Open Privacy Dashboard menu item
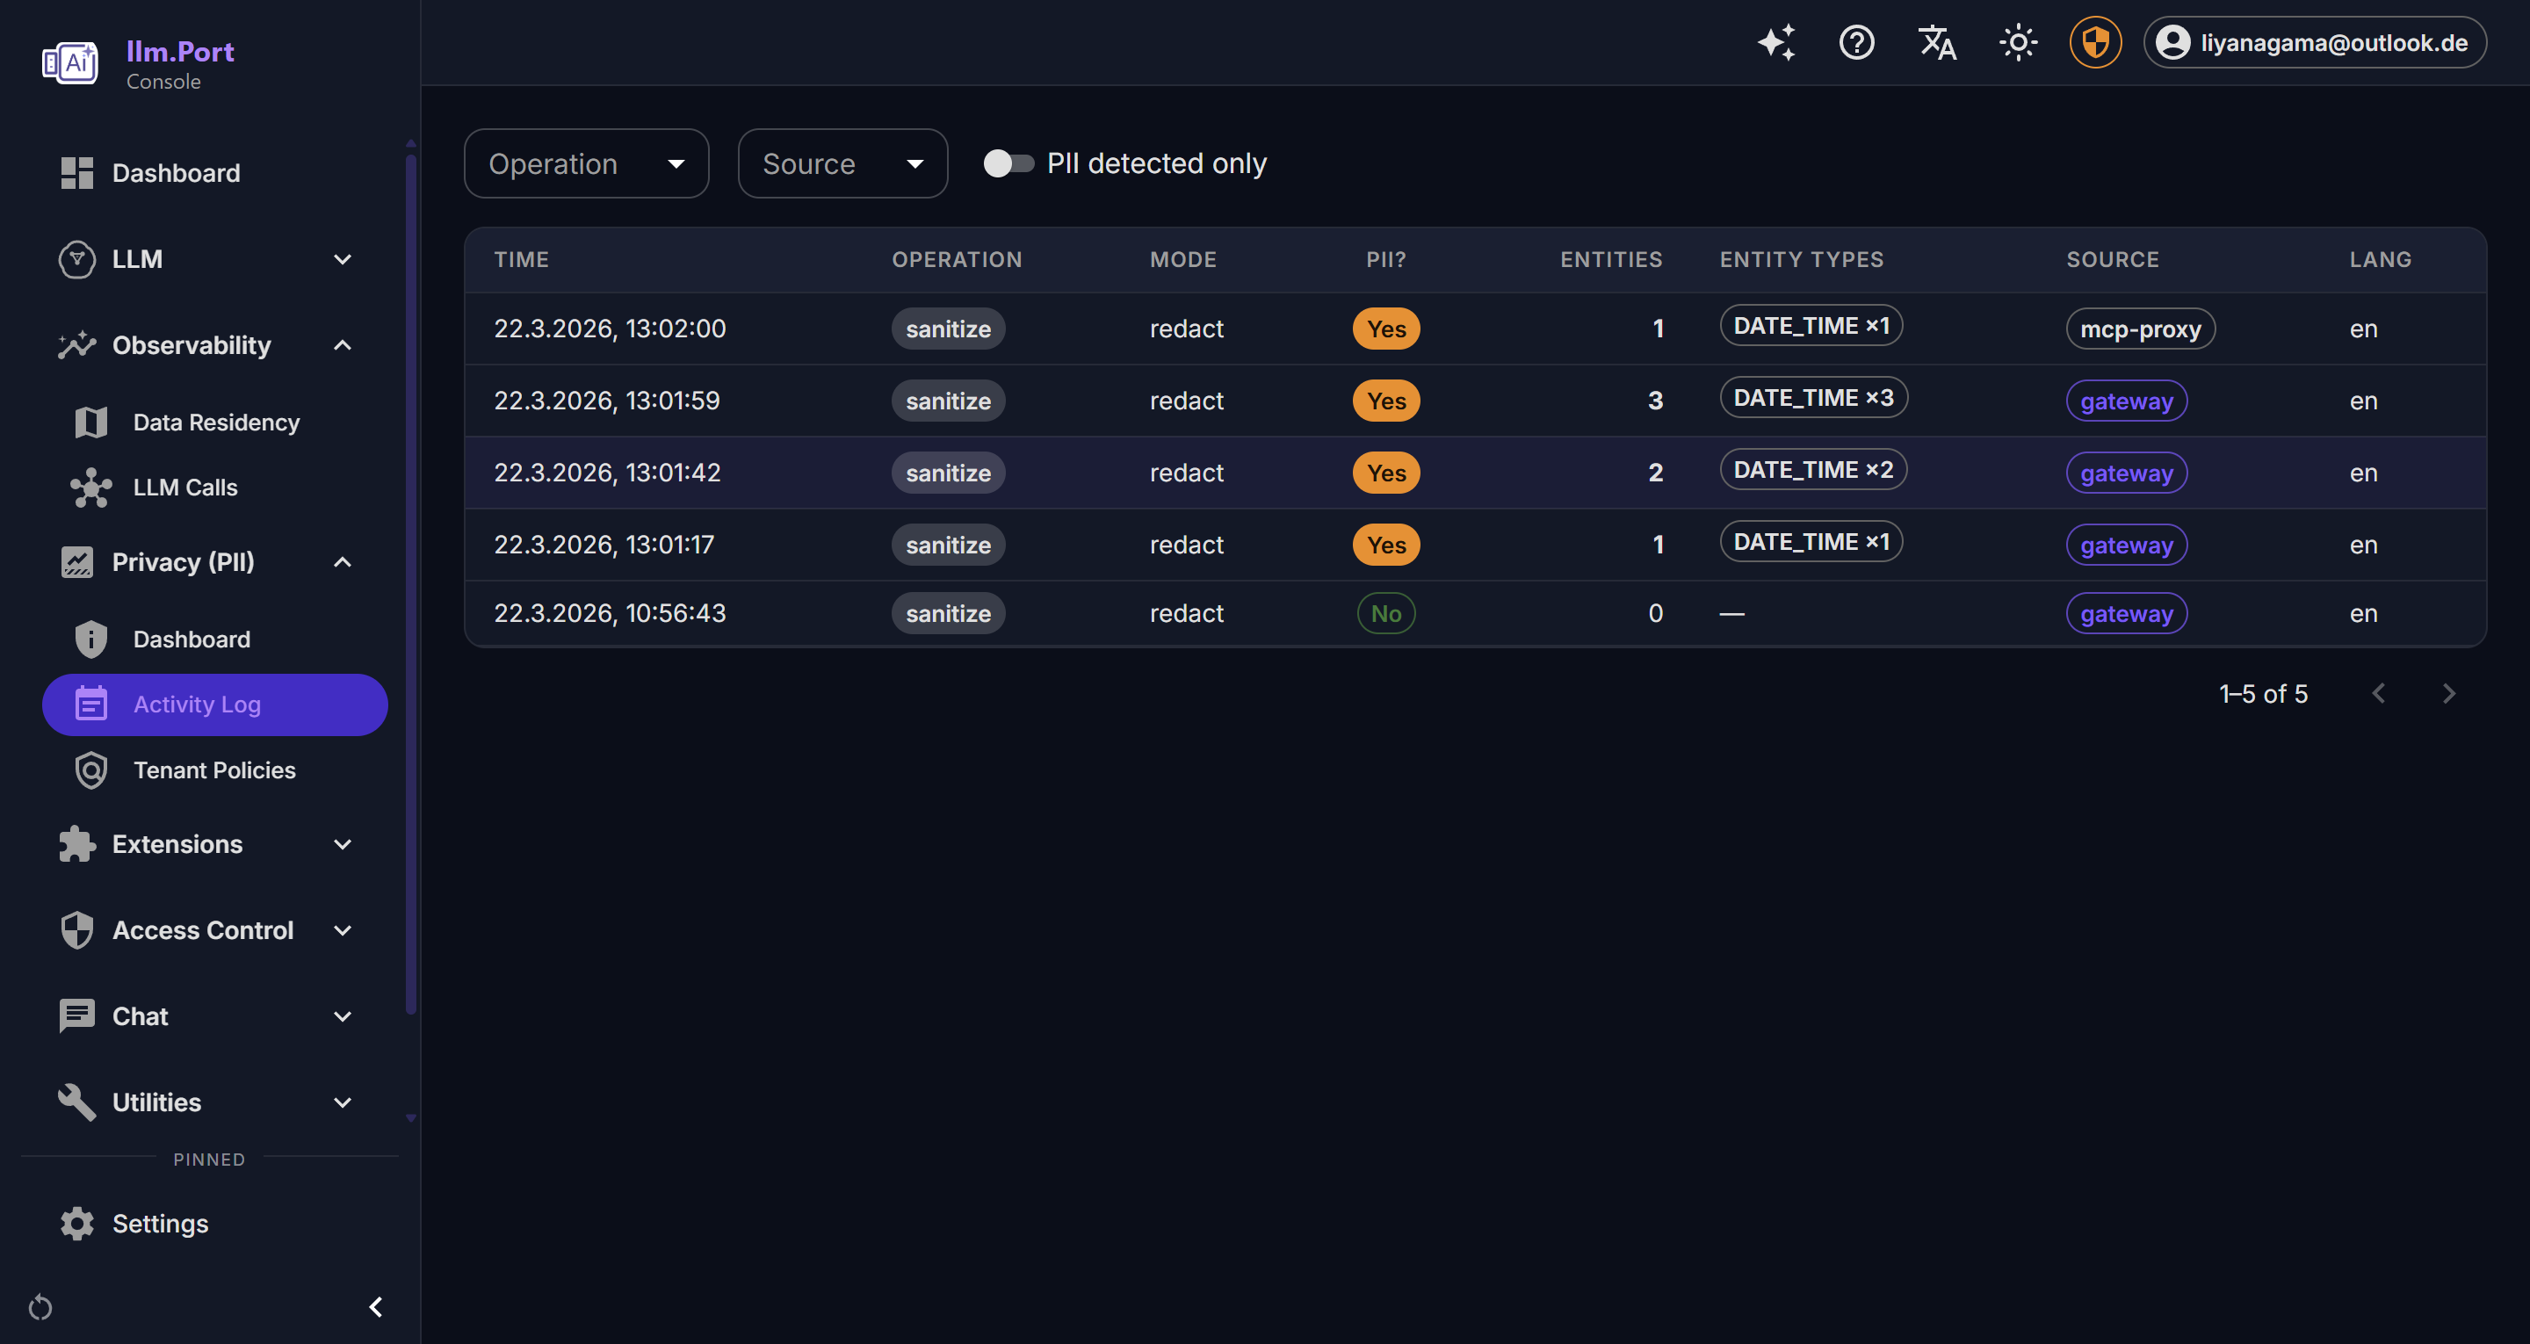The width and height of the screenshot is (2530, 1344). [x=215, y=639]
